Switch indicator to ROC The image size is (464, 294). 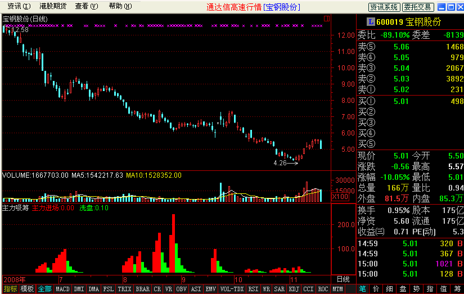[x=323, y=289]
